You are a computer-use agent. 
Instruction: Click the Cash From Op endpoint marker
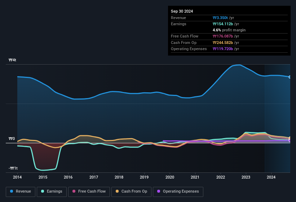290,138
